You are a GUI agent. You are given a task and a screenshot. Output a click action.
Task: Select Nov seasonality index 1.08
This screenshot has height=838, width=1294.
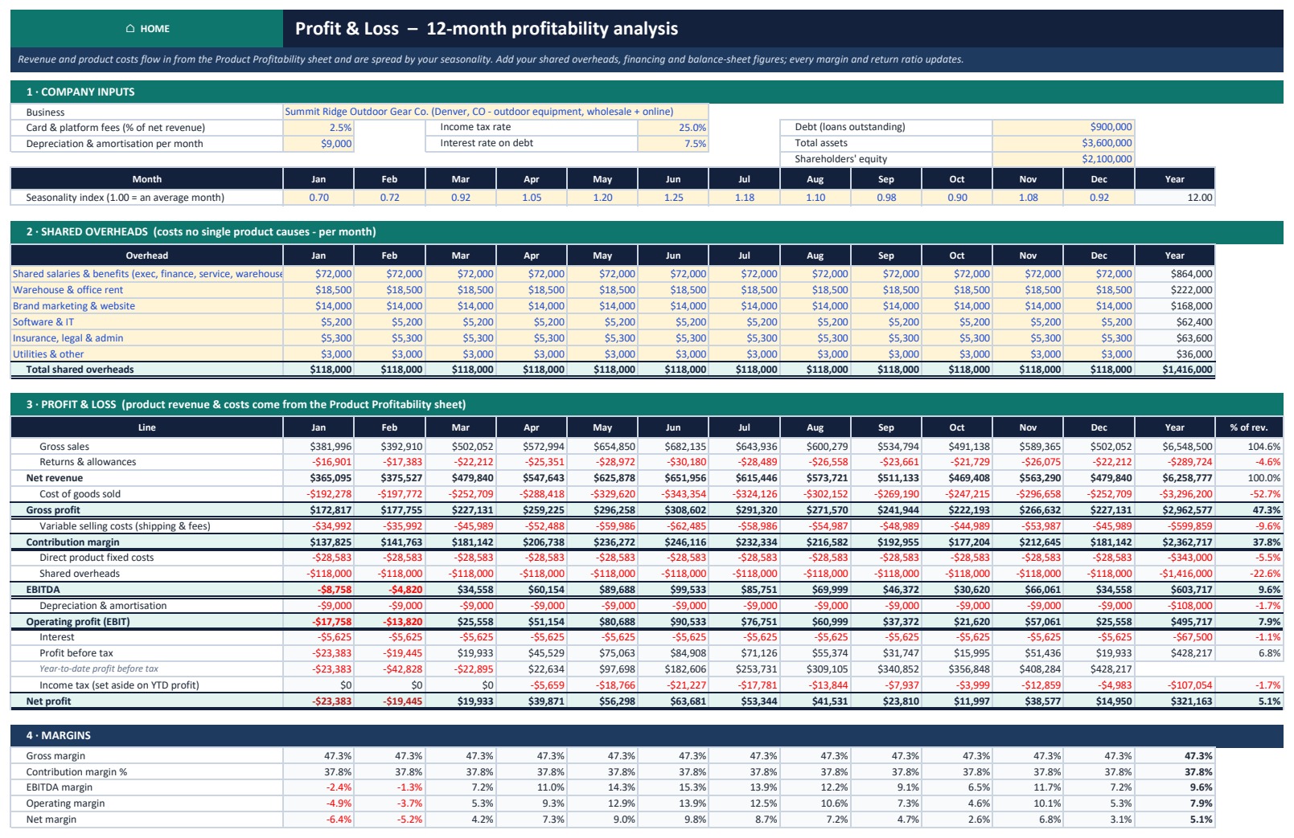click(x=1028, y=198)
